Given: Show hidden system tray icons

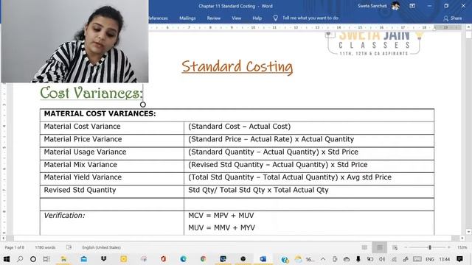Looking at the screenshot, I should [x=323, y=259].
